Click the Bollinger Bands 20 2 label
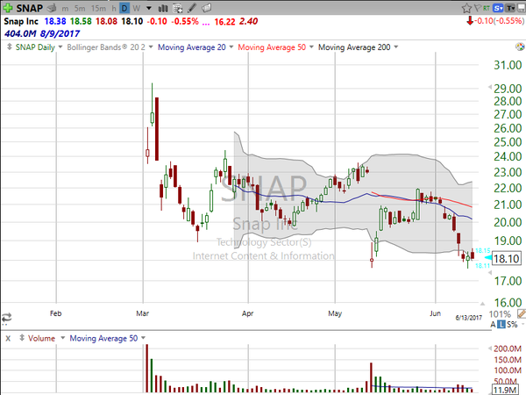The image size is (526, 395). point(106,47)
